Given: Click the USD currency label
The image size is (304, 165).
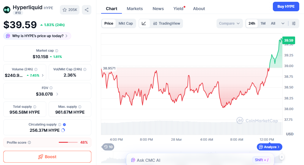Looking at the screenshot, I should tap(290, 134).
